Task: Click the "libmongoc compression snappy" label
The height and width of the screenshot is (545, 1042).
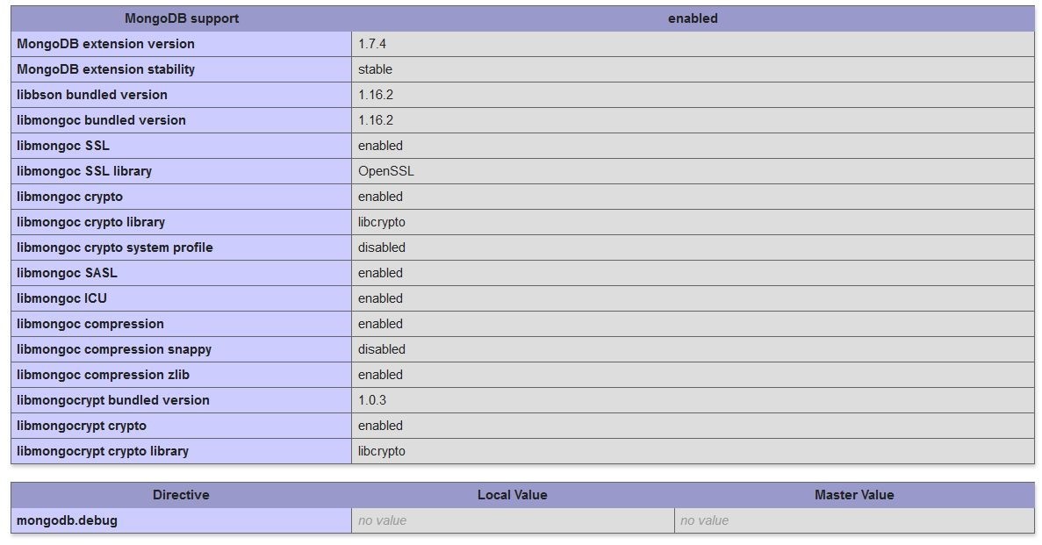Action: 114,349
